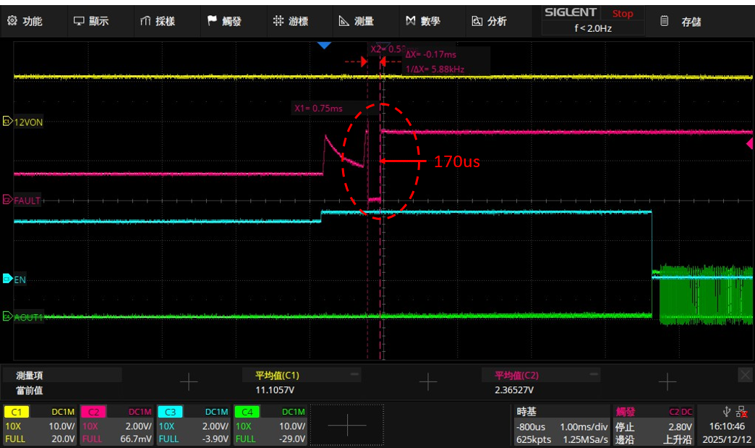755x448 pixels.
Task: Select the FAULT channel label marker
Action: 22,200
